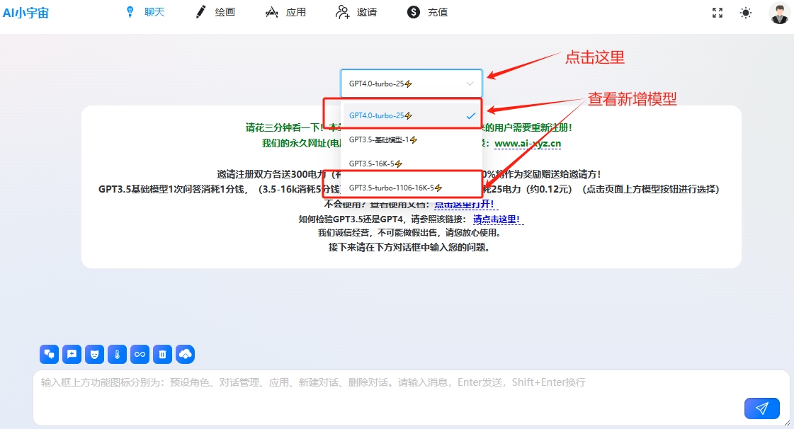
Task: Click the 我们诚信经营 notice line
Action: pyautogui.click(x=409, y=233)
